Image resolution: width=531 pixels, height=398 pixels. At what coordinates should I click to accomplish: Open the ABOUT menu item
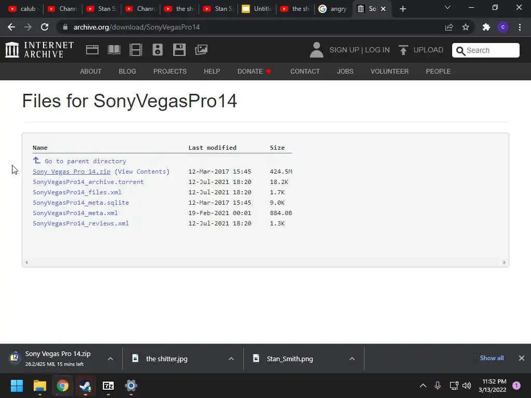click(x=91, y=72)
